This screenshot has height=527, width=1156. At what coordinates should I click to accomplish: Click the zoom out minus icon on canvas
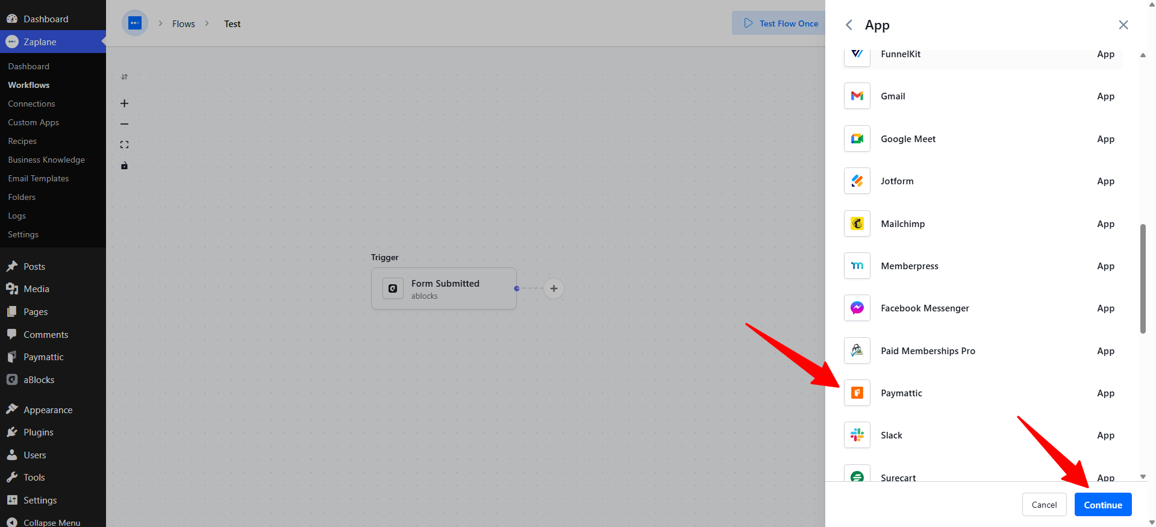click(x=124, y=124)
